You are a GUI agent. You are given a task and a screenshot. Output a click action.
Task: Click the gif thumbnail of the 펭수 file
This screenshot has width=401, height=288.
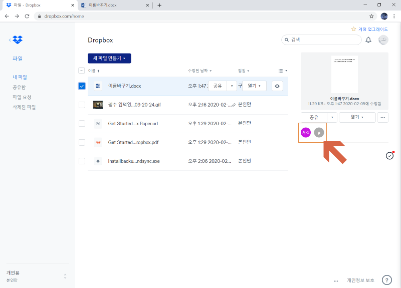coord(98,105)
